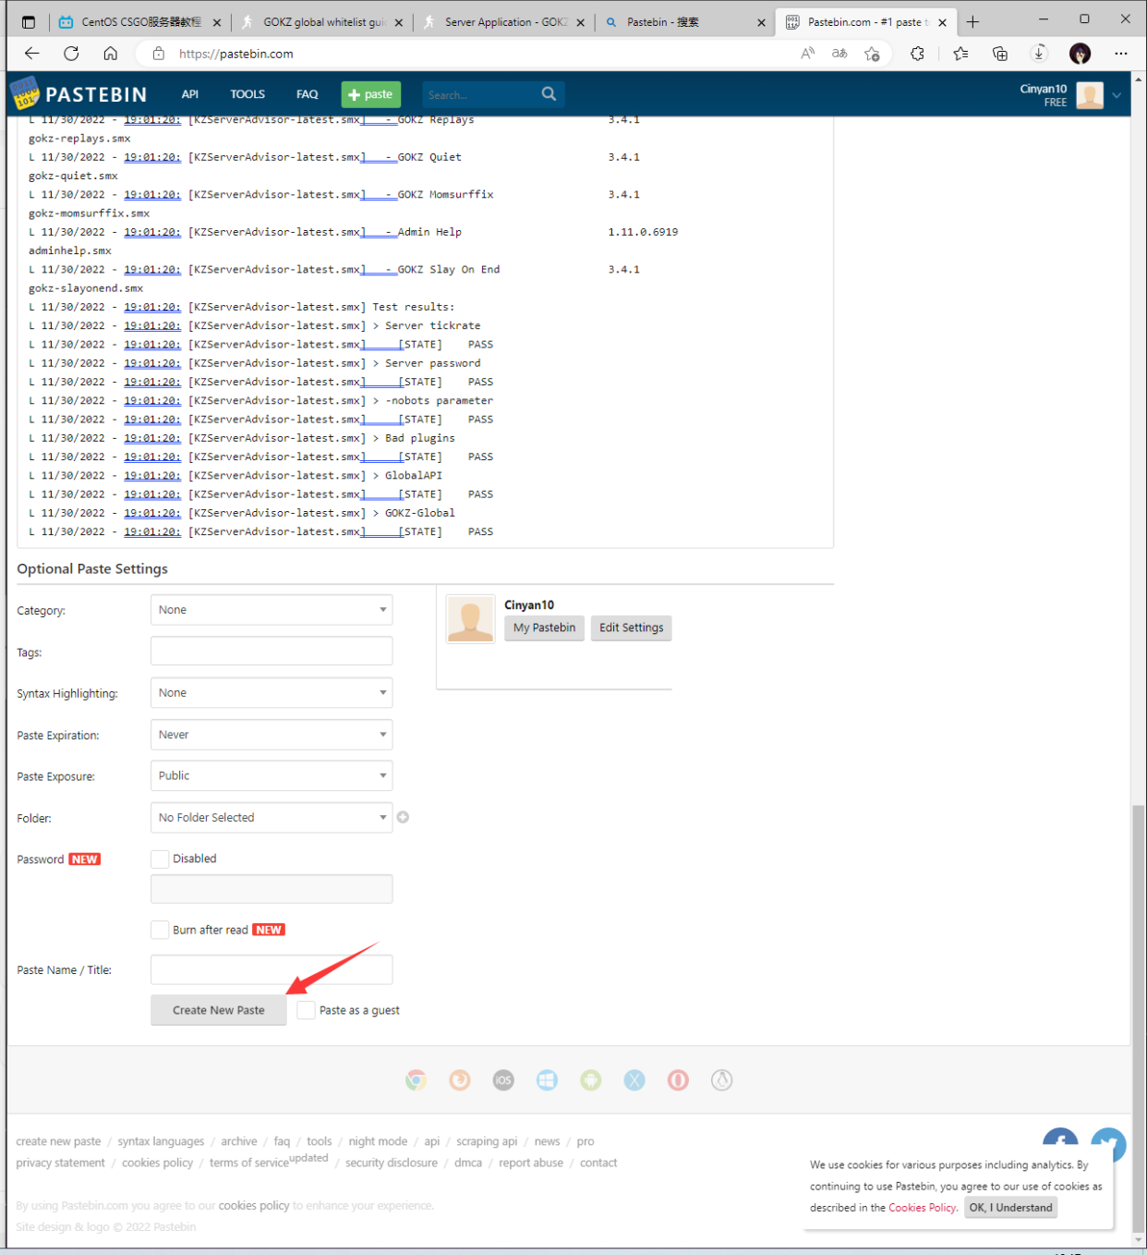Click the Pastebin search box
The width and height of the screenshot is (1147, 1255).
[481, 94]
